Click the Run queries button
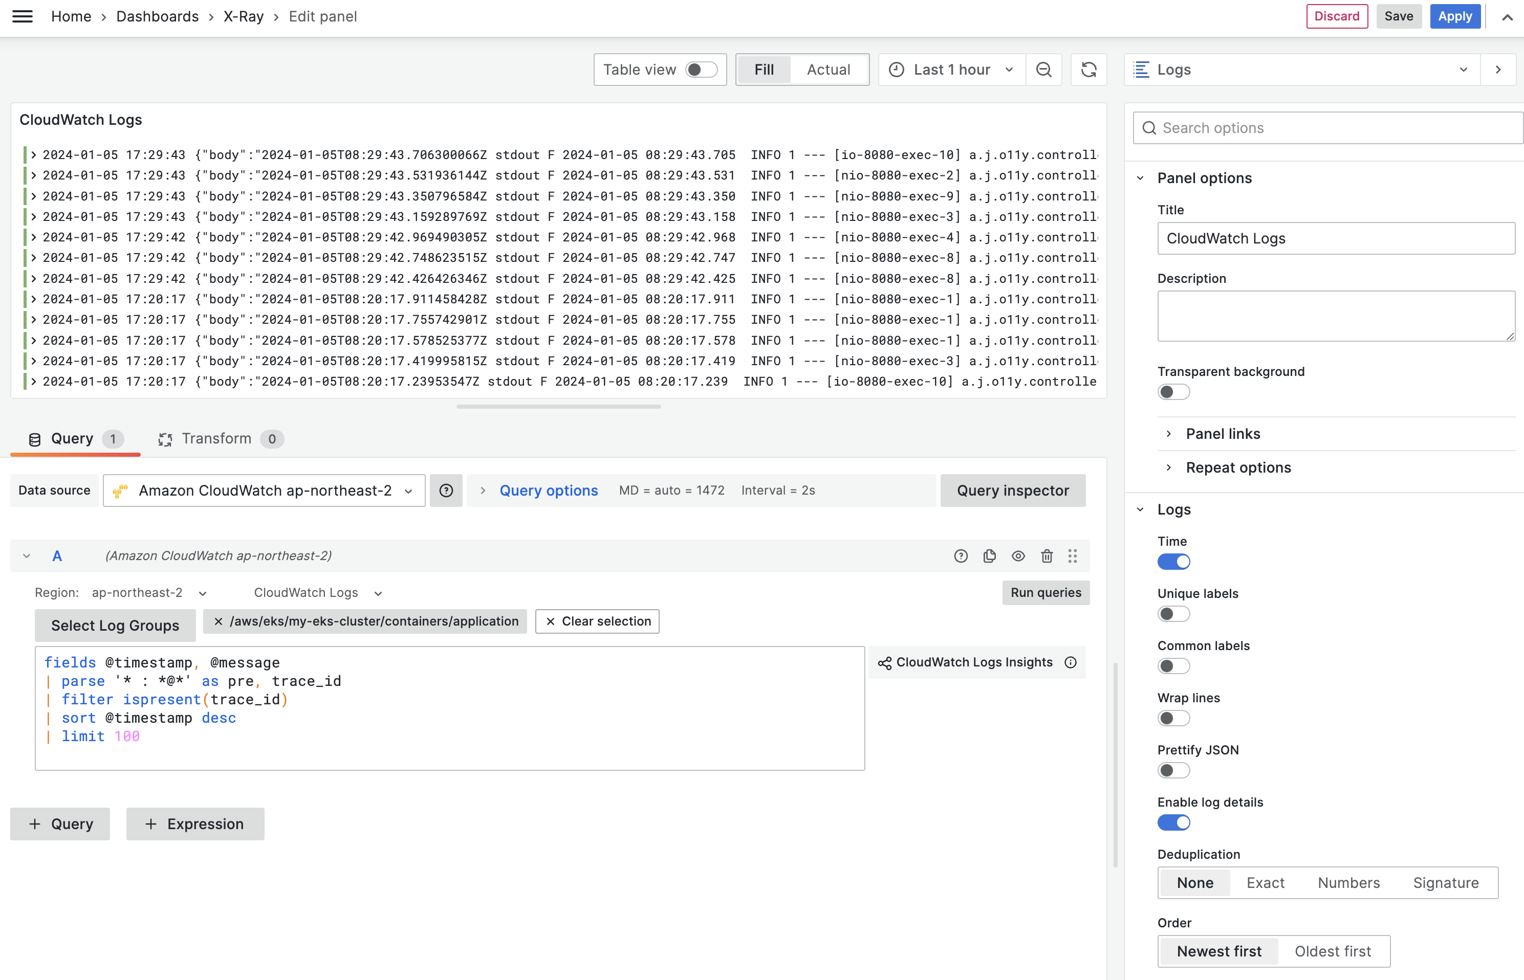 pos(1046,592)
